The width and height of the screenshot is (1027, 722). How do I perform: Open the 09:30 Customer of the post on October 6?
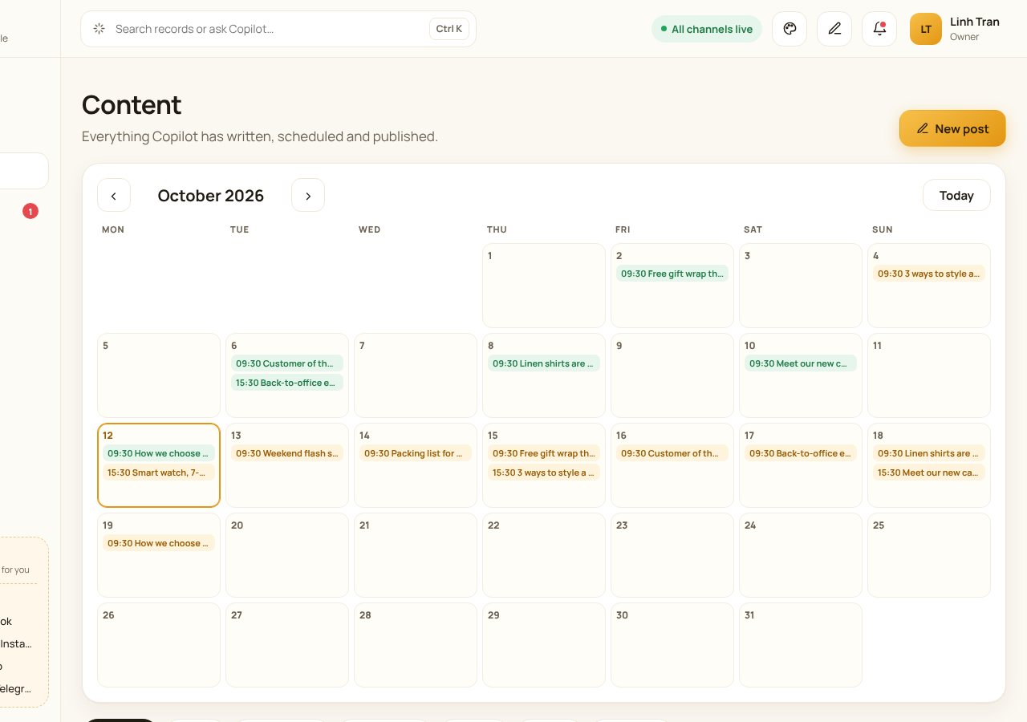[287, 363]
